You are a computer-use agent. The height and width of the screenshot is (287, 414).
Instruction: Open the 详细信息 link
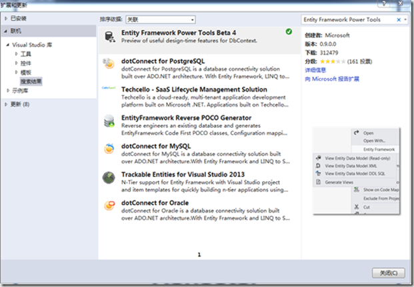[315, 70]
